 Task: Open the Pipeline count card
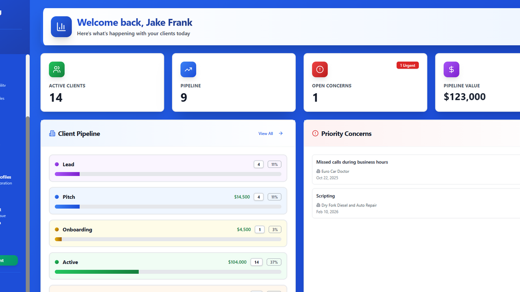click(234, 82)
